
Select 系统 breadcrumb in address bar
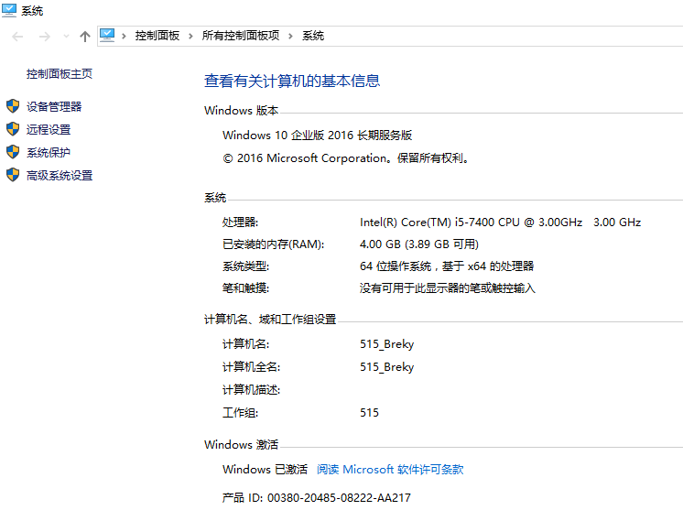pyautogui.click(x=313, y=36)
